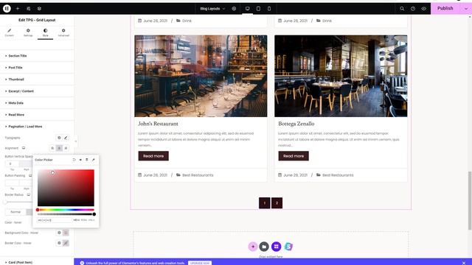472x265 pixels.
Task: Open the Publish options arrow
Action: (x=466, y=9)
